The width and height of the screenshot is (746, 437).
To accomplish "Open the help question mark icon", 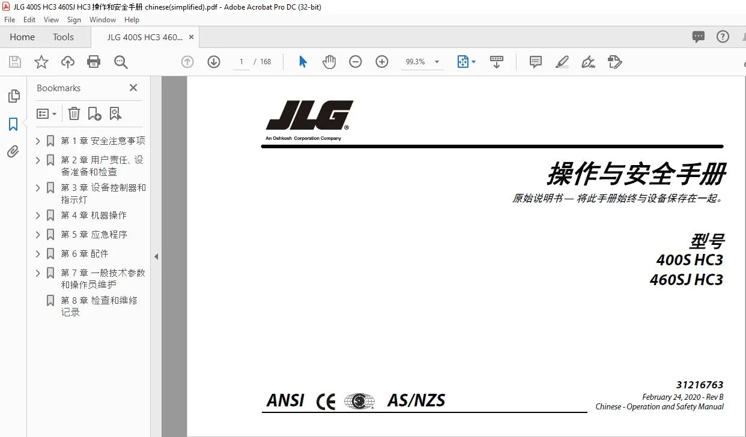I will point(723,37).
